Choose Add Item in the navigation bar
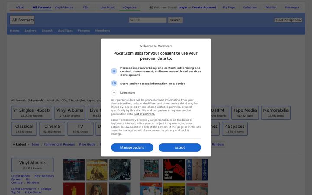The height and width of the screenshot is (195, 312). pyautogui.click(x=65, y=31)
